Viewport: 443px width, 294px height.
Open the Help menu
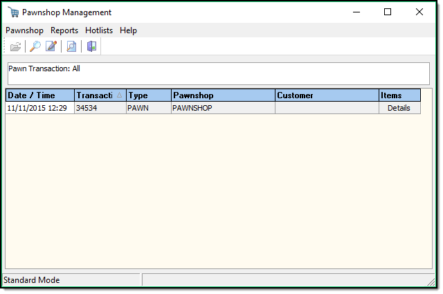coord(128,30)
